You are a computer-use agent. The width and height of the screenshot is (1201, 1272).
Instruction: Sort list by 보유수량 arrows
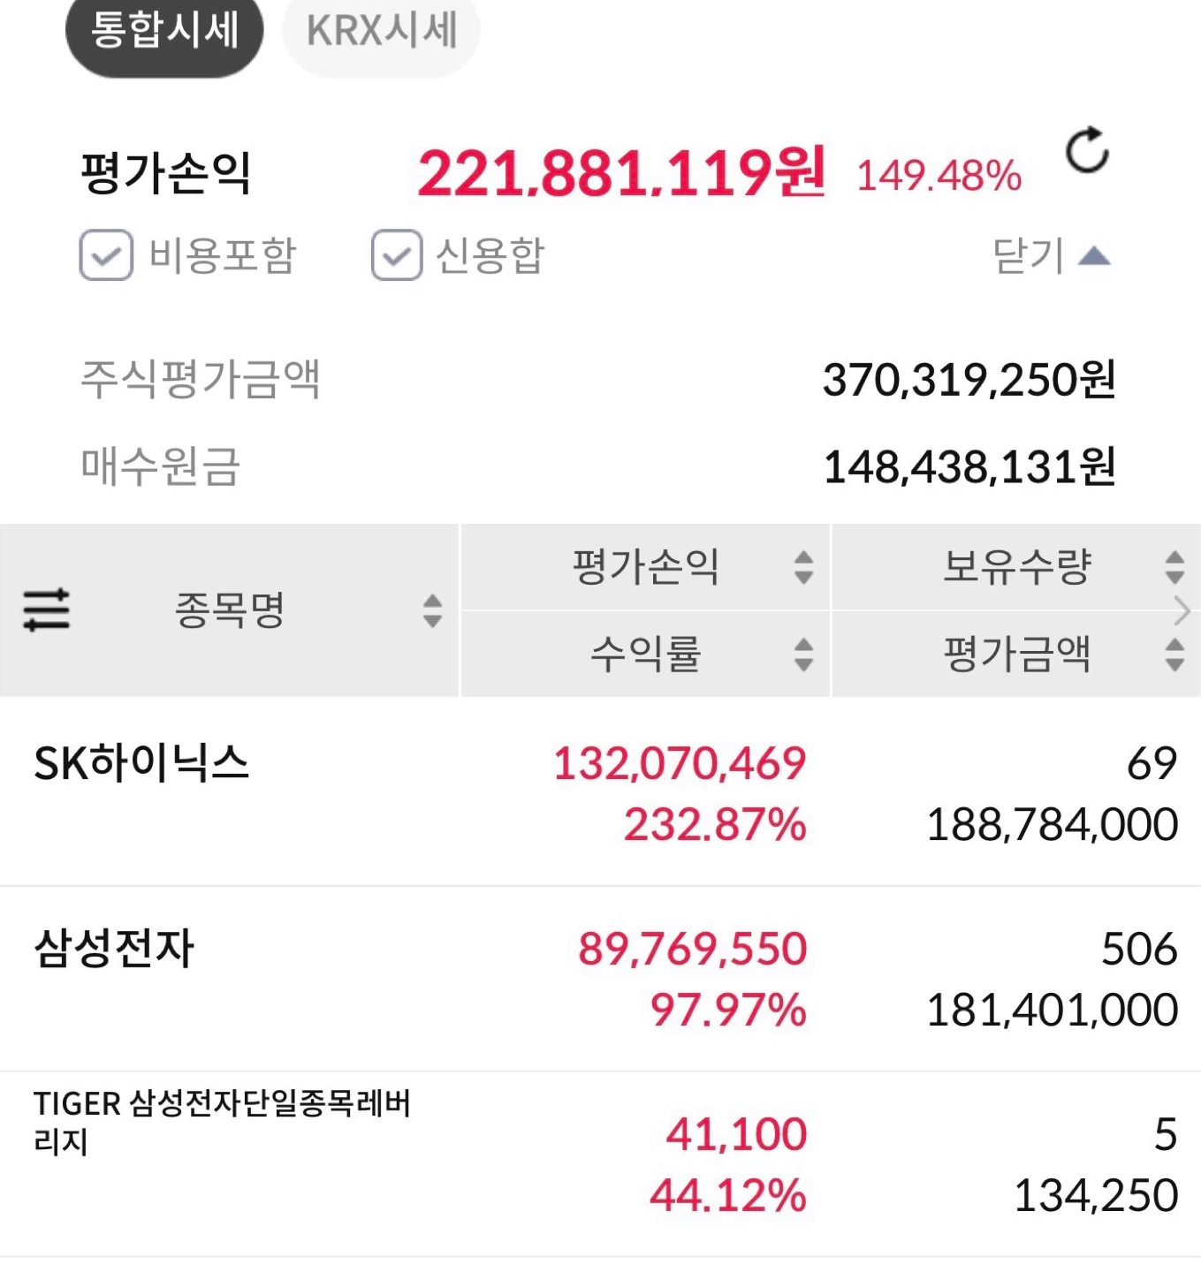1174,567
